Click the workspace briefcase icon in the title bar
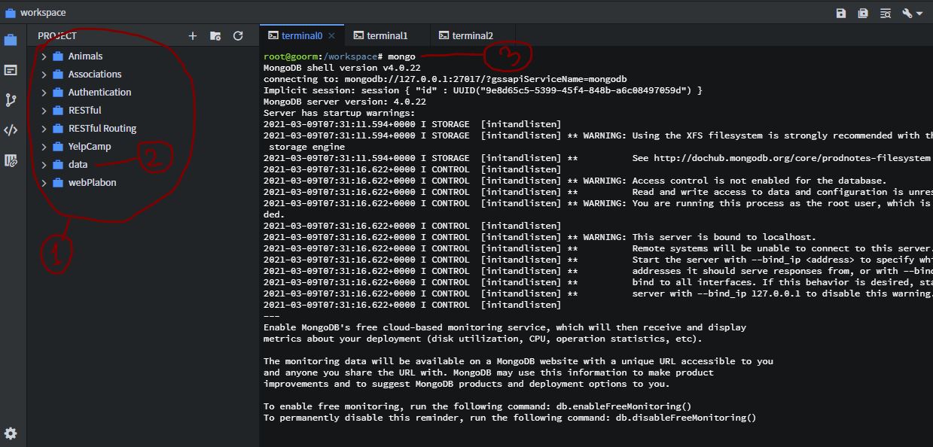This screenshot has width=933, height=447. [x=10, y=13]
